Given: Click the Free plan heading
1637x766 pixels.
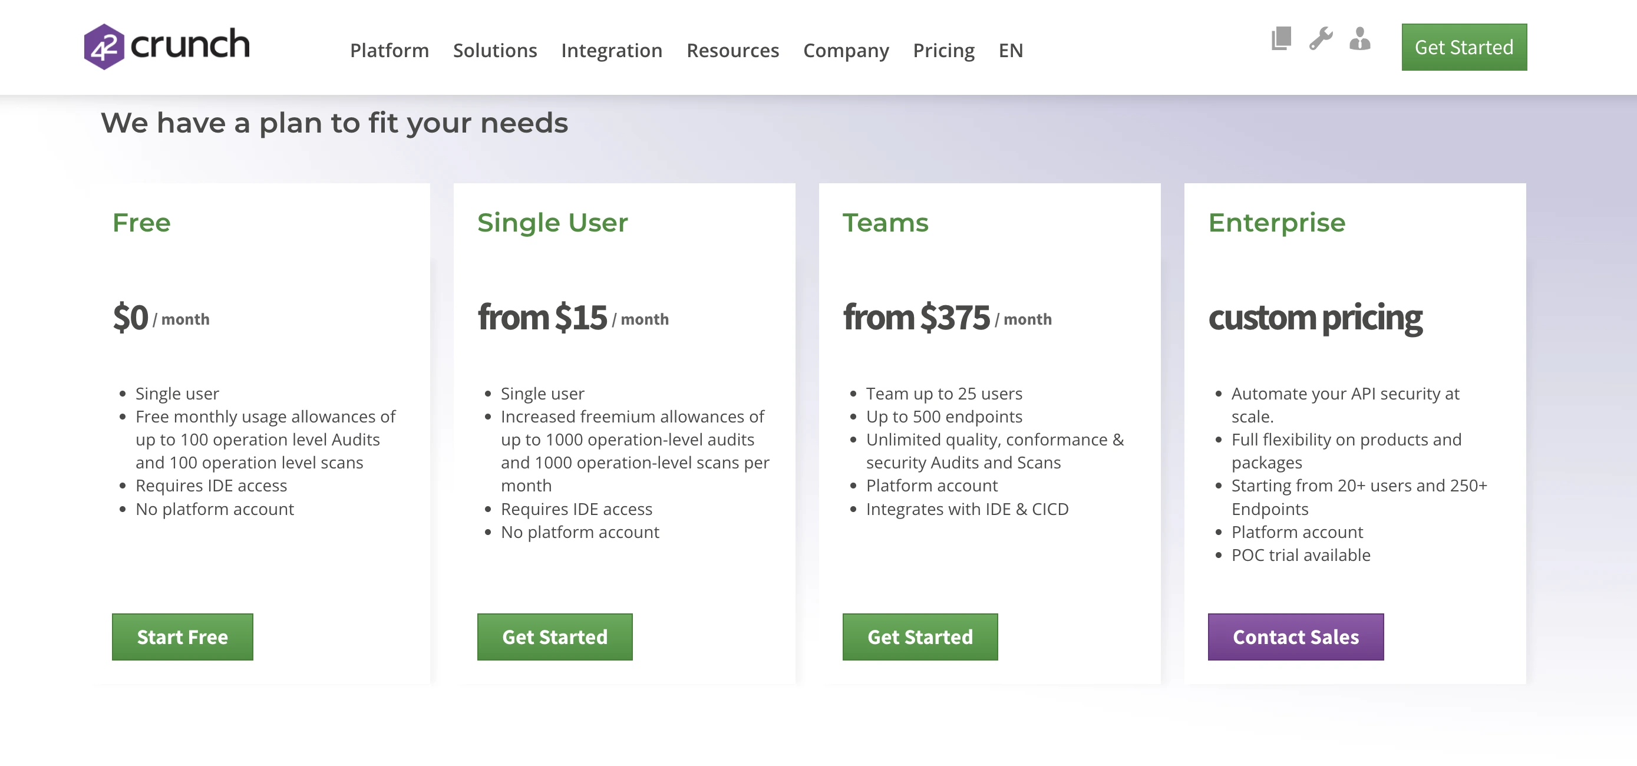Looking at the screenshot, I should tap(140, 223).
